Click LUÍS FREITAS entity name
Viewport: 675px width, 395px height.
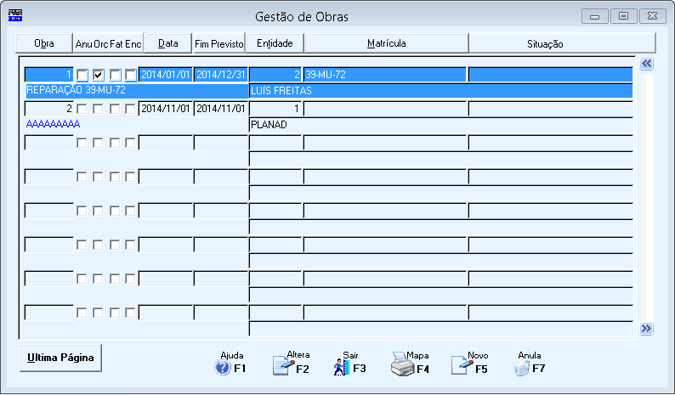tap(441, 91)
